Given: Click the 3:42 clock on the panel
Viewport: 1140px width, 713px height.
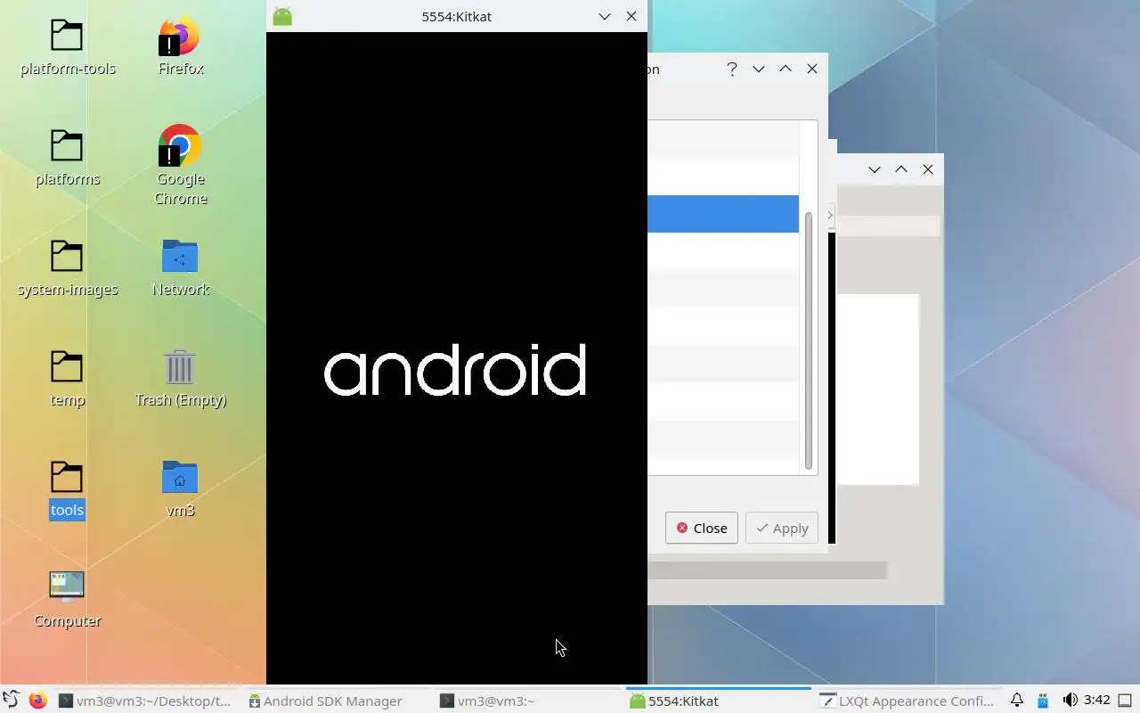Looking at the screenshot, I should pyautogui.click(x=1097, y=701).
